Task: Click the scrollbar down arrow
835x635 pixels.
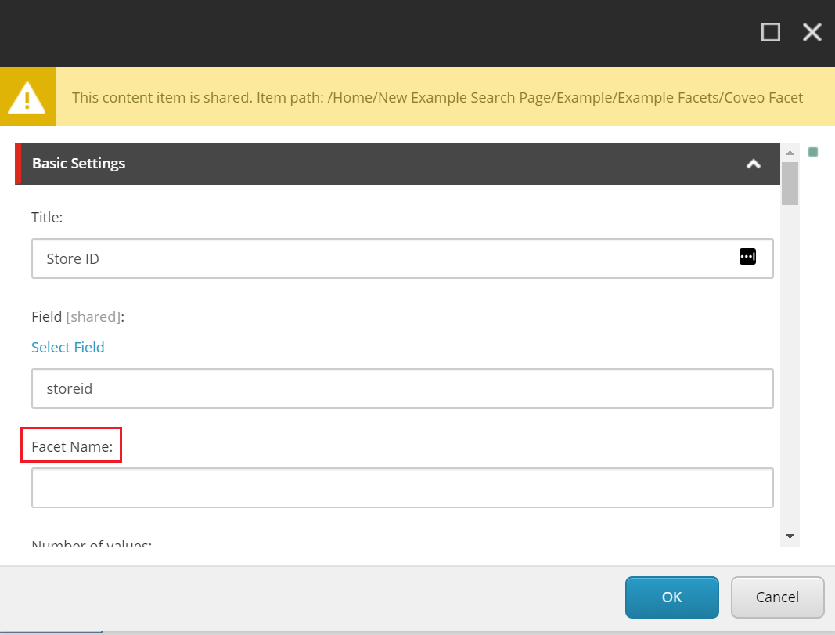Action: (x=790, y=536)
